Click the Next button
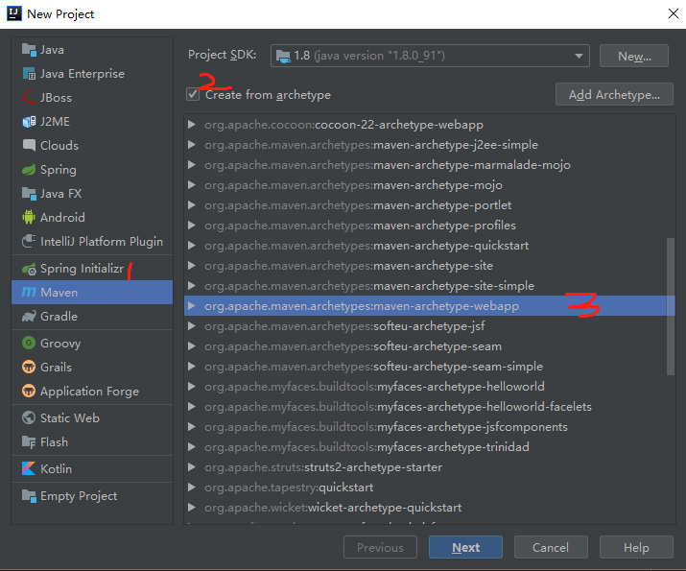The height and width of the screenshot is (571, 686). click(465, 547)
